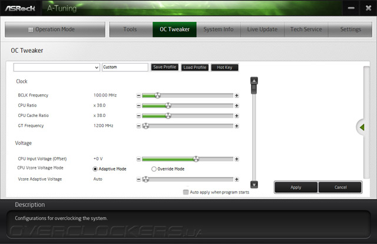377x244 pixels.
Task: Select the OC Tweaker tab
Action: (x=174, y=29)
